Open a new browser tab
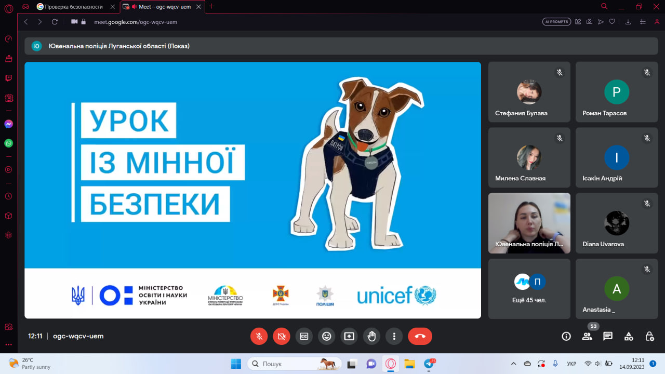This screenshot has height=374, width=665. pyautogui.click(x=211, y=6)
